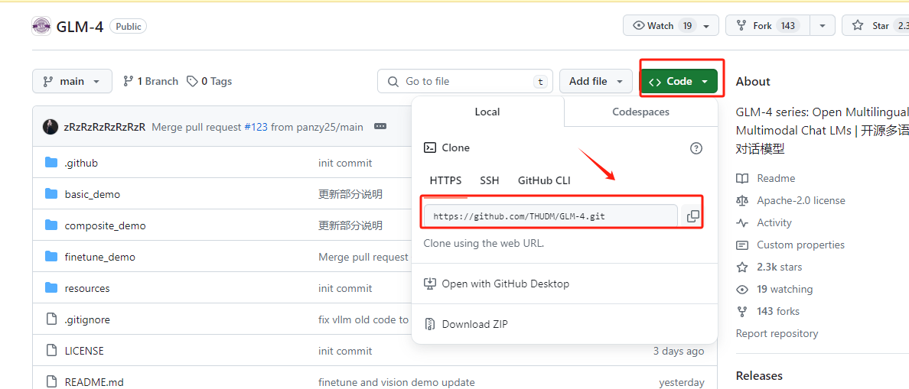
Task: Click the star icon beside 2.3k stars
Action: [742, 267]
